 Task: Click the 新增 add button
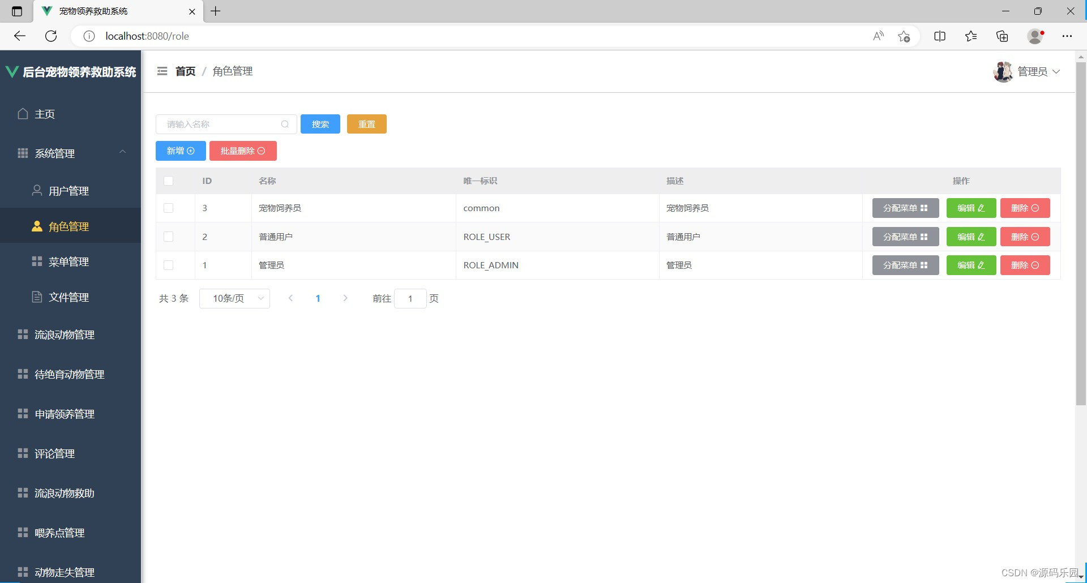(x=180, y=151)
